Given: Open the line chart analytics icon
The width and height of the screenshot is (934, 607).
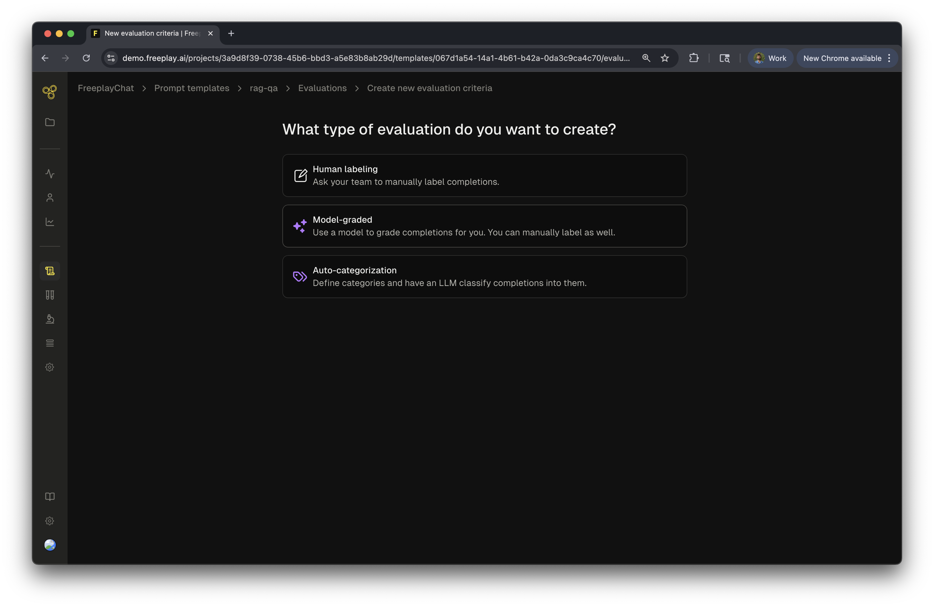Looking at the screenshot, I should pos(50,222).
